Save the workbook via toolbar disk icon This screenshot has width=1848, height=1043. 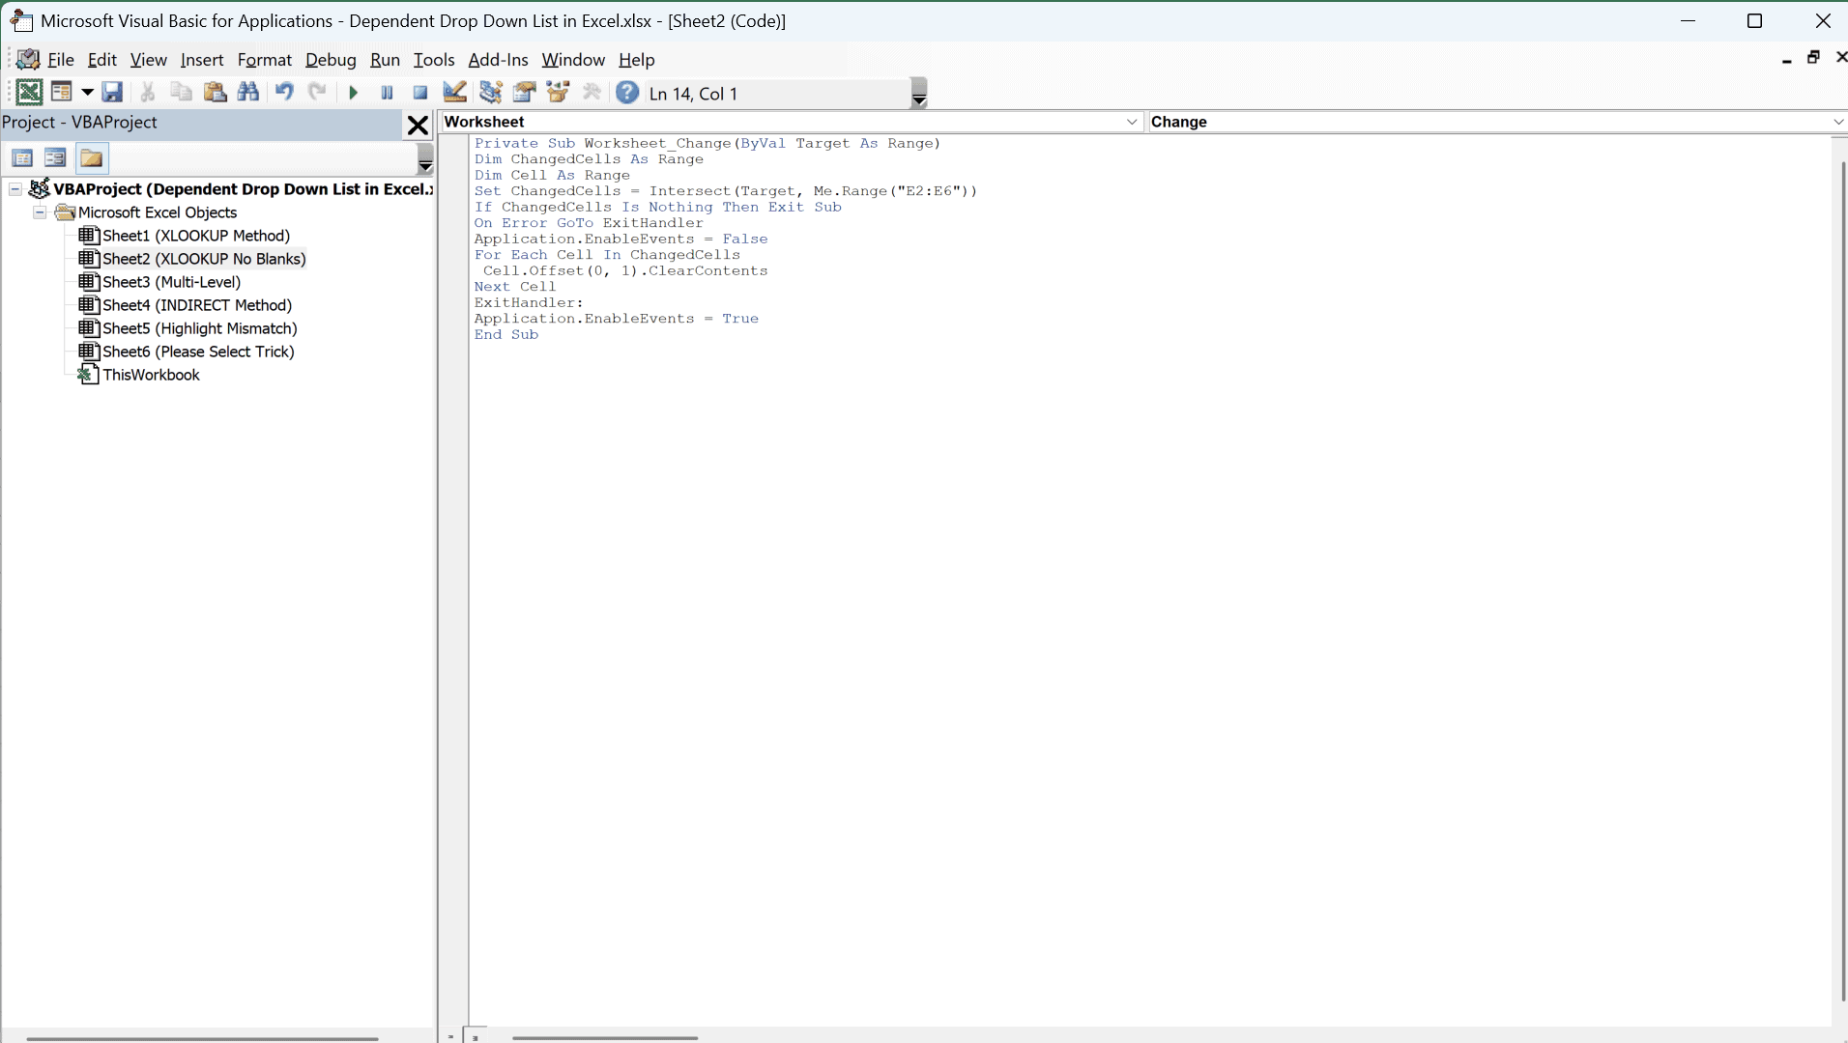click(112, 93)
